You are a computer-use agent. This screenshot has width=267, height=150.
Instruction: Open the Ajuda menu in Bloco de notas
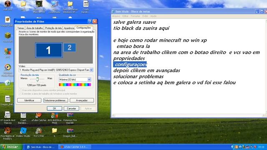click(x=153, y=16)
